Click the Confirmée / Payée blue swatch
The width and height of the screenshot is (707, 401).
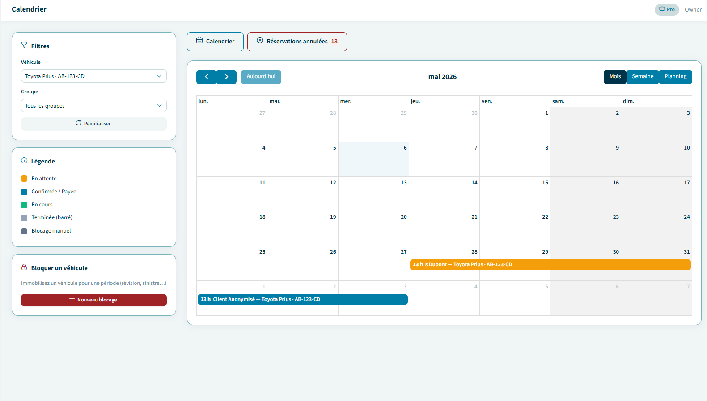pos(24,192)
